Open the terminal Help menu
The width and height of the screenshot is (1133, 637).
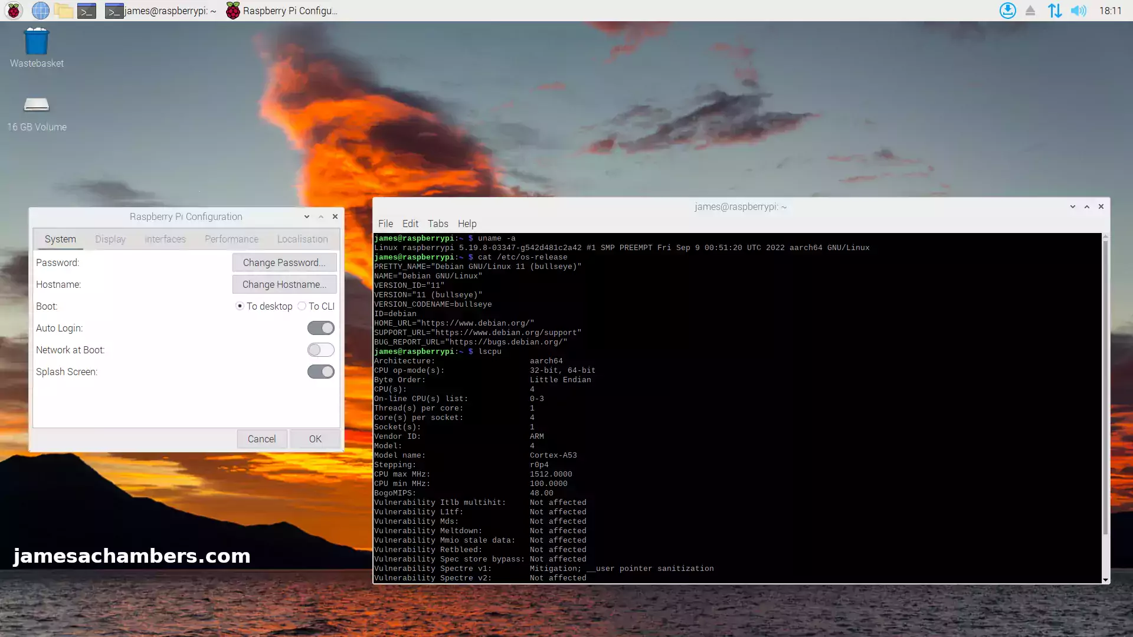click(467, 224)
